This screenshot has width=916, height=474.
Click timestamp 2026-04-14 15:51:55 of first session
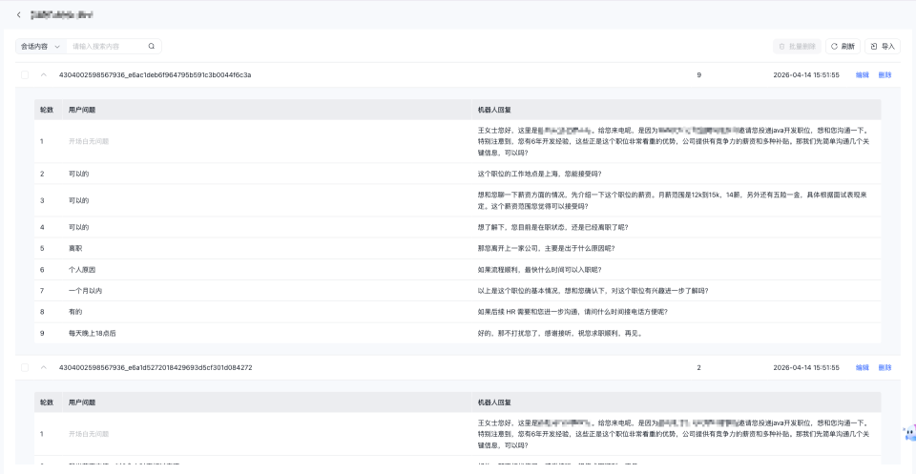806,74
